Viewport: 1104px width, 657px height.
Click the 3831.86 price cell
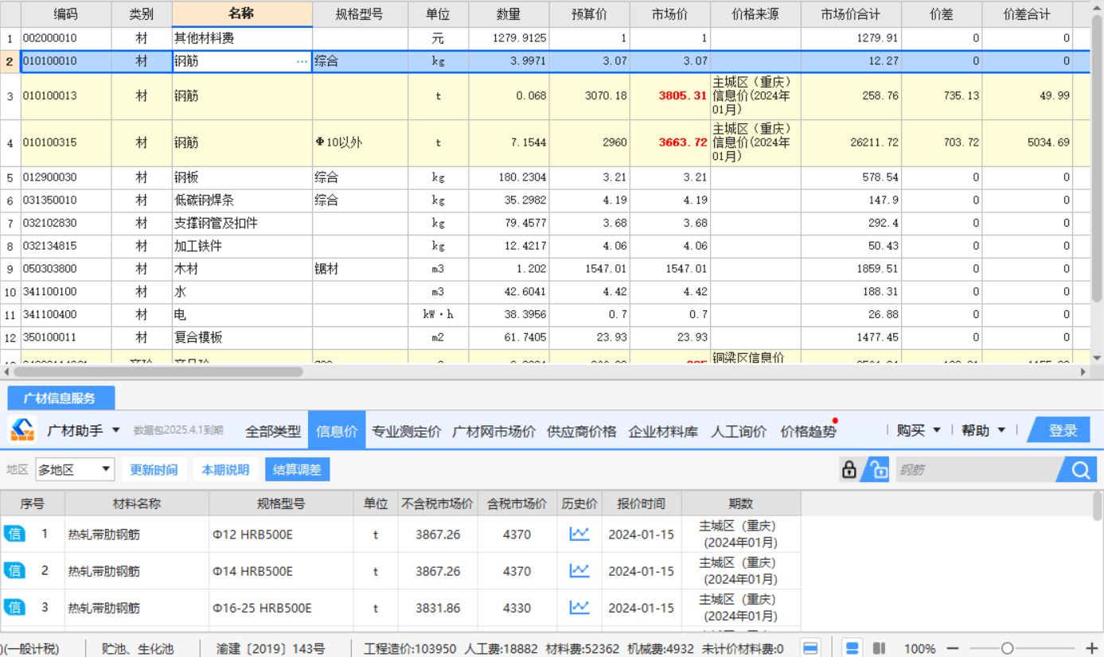pyautogui.click(x=438, y=608)
